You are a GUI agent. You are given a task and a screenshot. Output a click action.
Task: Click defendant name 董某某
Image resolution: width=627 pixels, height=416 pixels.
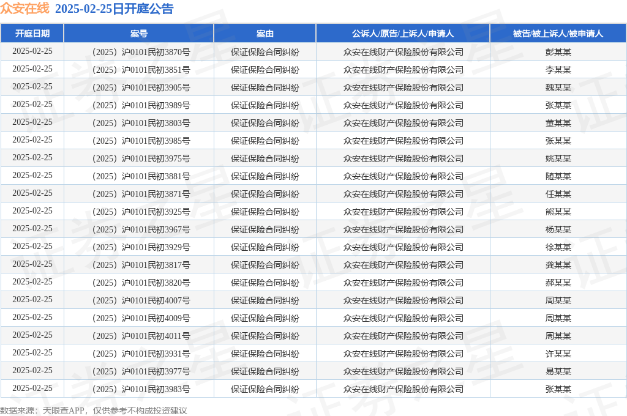click(x=558, y=123)
